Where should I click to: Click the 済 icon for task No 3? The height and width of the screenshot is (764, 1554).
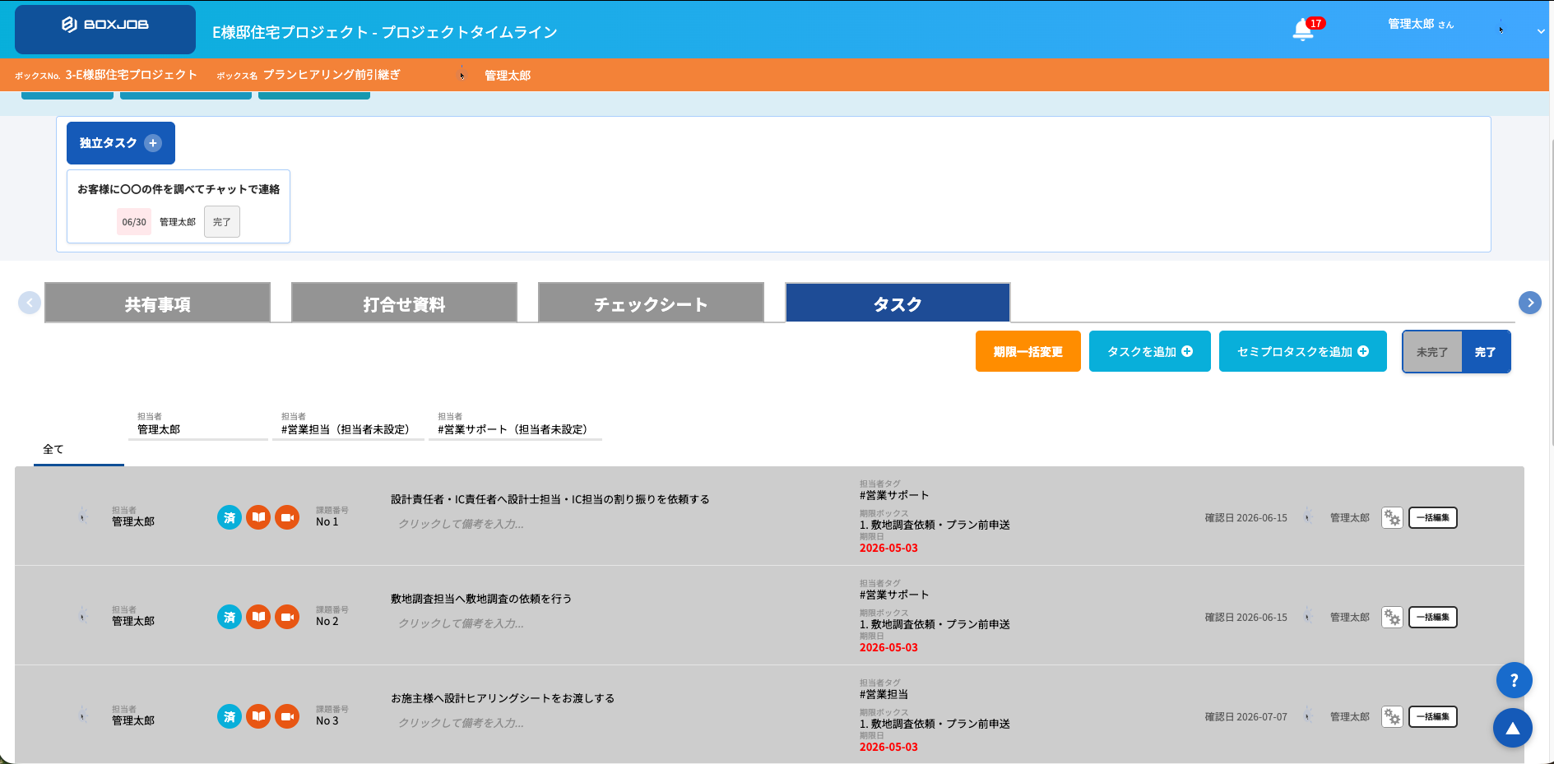tap(230, 716)
